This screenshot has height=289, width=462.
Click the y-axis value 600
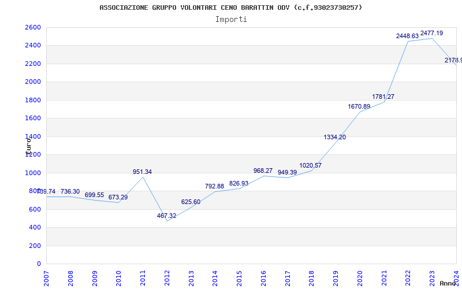point(35,209)
